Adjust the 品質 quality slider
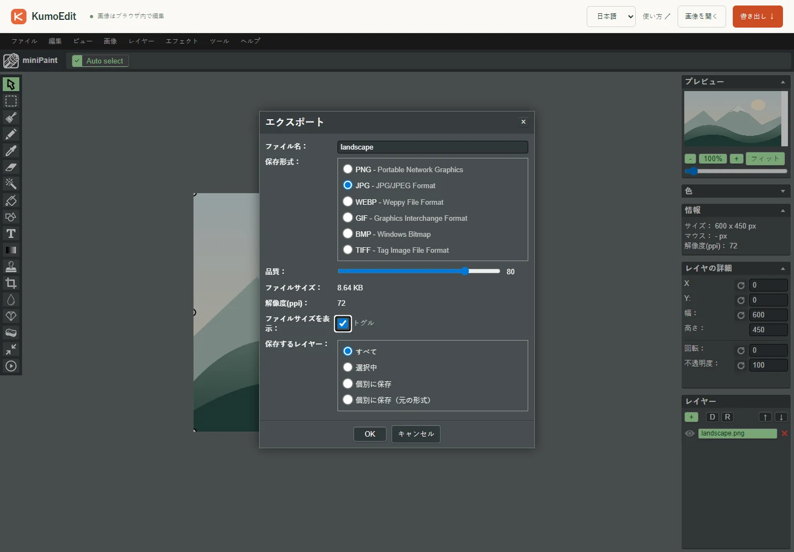This screenshot has height=552, width=794. point(419,271)
